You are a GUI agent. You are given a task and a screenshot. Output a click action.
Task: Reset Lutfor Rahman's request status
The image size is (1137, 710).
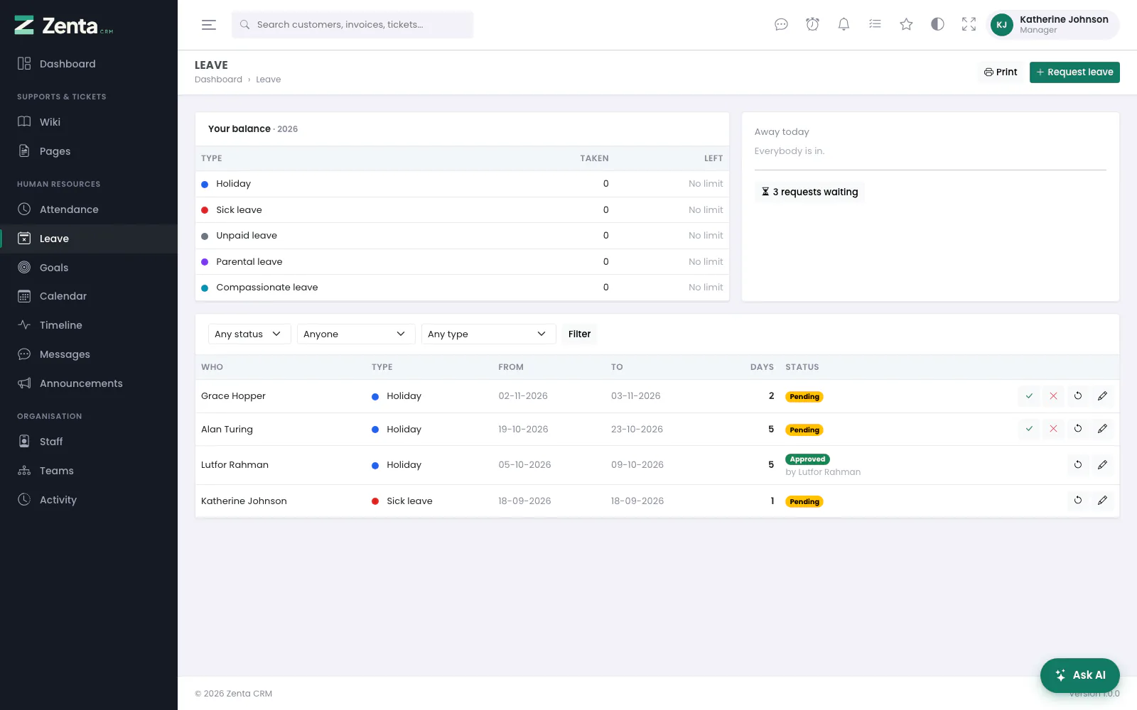(1078, 465)
